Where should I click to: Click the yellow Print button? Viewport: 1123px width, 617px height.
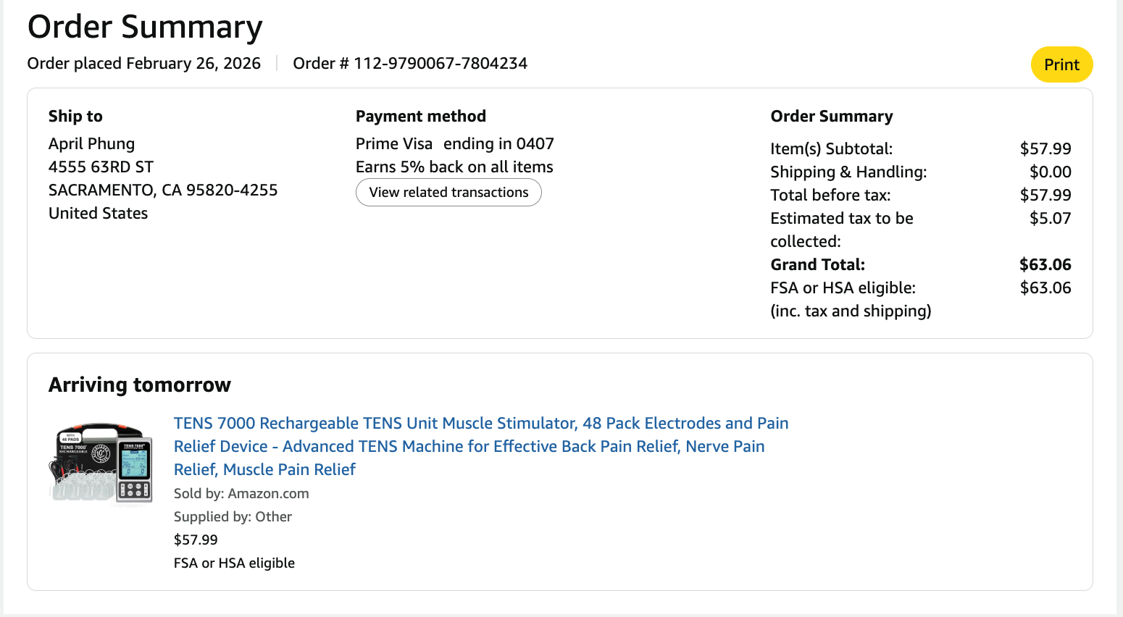[1061, 64]
